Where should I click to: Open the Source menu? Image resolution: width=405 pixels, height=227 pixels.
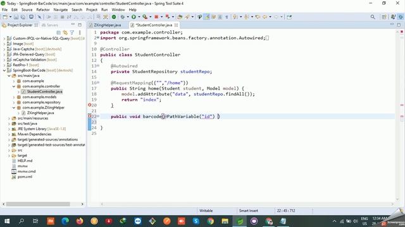tap(27, 10)
